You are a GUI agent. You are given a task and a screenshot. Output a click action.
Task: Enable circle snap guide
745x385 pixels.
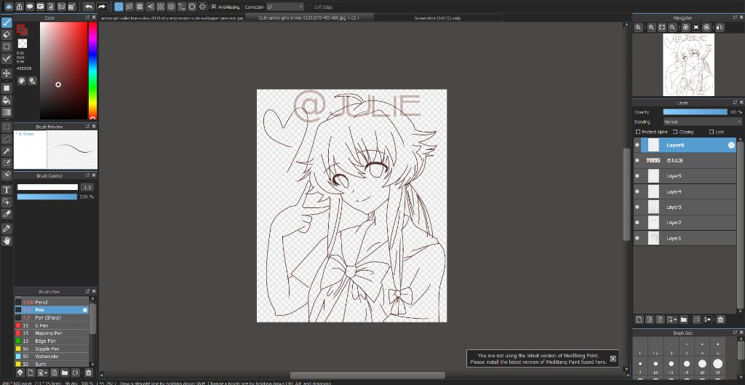[171, 7]
